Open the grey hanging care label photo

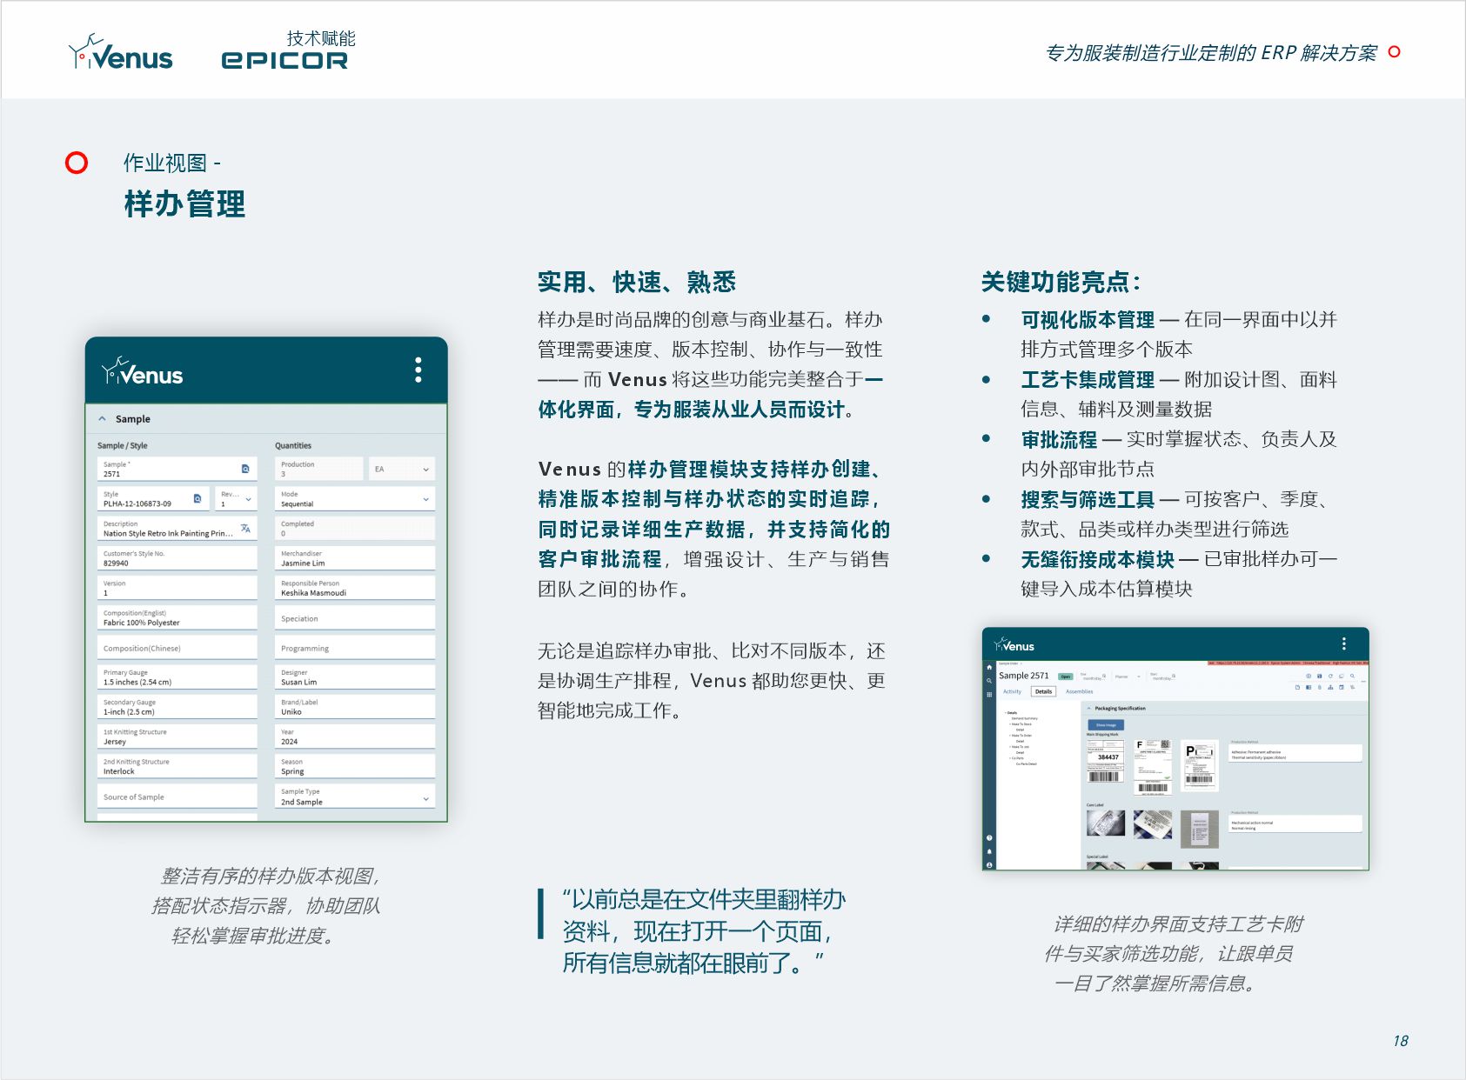click(1199, 829)
